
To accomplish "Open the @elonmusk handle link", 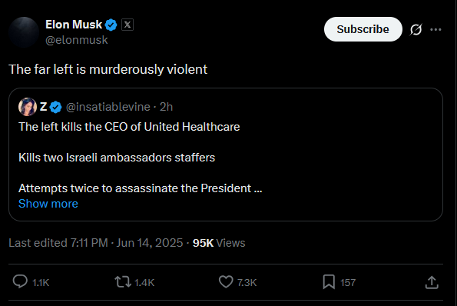I will click(x=76, y=40).
